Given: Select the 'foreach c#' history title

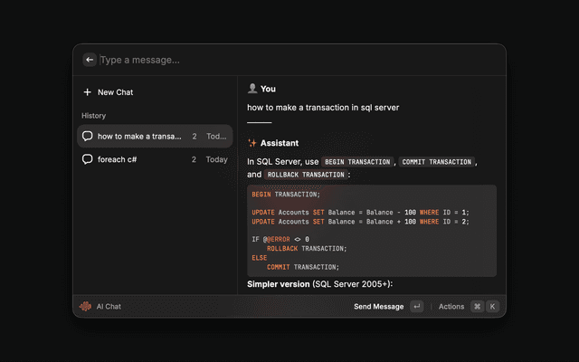Looking at the screenshot, I should click(117, 159).
